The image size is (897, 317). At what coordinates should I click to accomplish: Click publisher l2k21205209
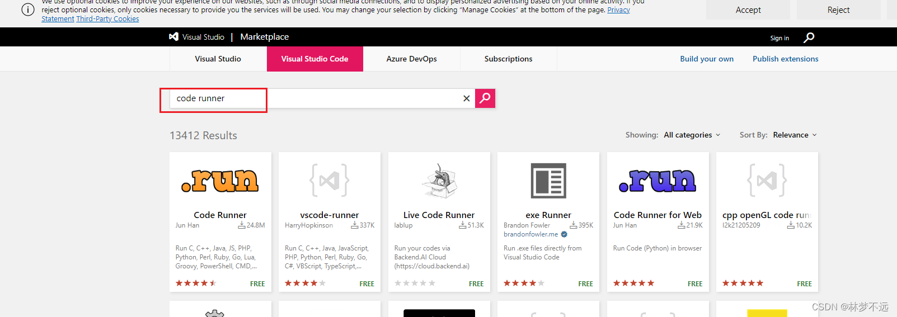(x=741, y=225)
